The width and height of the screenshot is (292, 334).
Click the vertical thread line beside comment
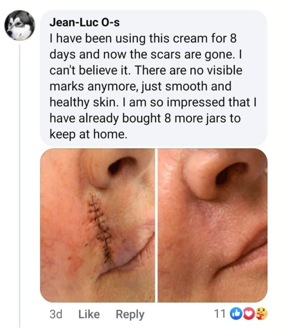tap(20, 183)
